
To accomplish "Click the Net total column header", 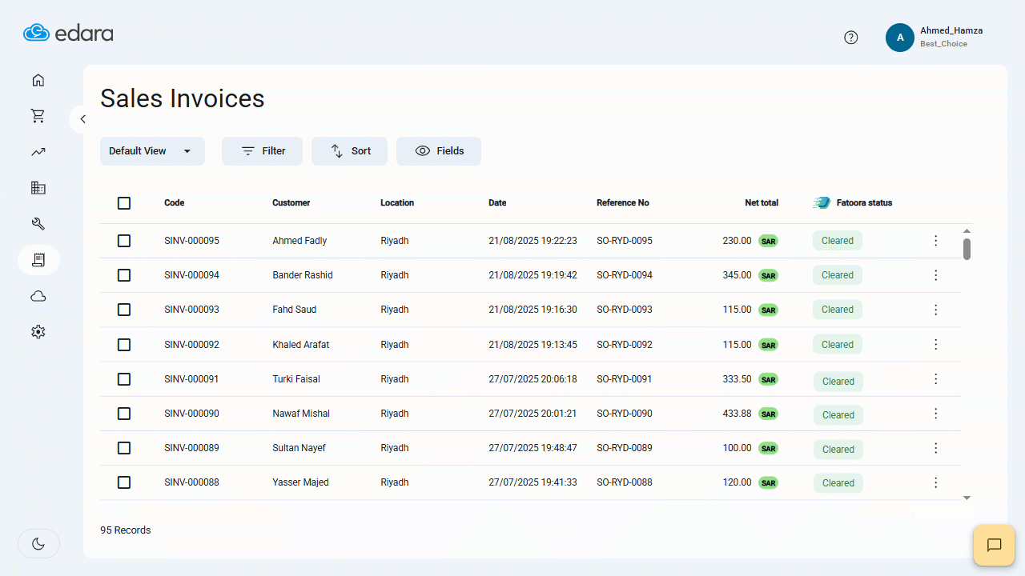I will tap(762, 203).
